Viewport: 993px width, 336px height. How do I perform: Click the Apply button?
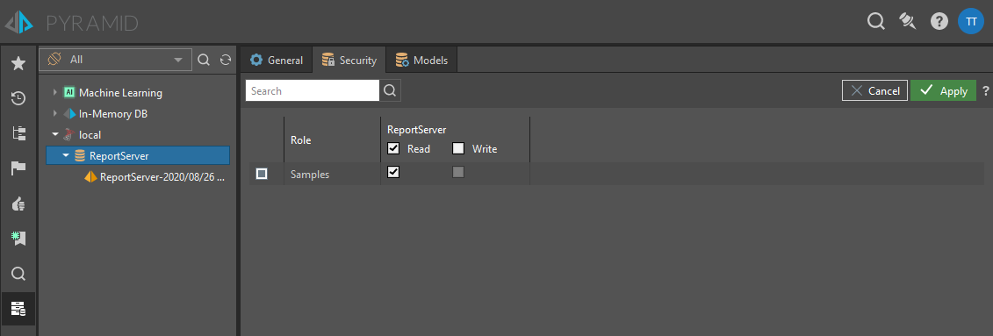[944, 90]
